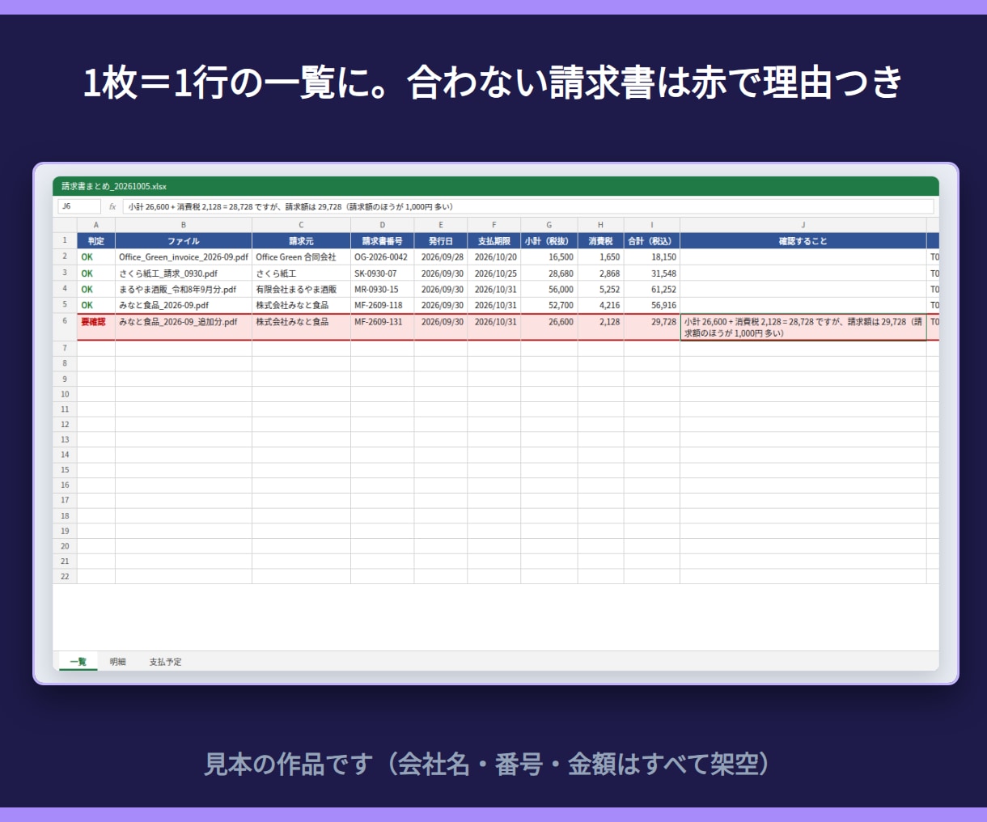The height and width of the screenshot is (822, 987).
Task: Select subtotal 16,500 cell
Action: pyautogui.click(x=549, y=257)
